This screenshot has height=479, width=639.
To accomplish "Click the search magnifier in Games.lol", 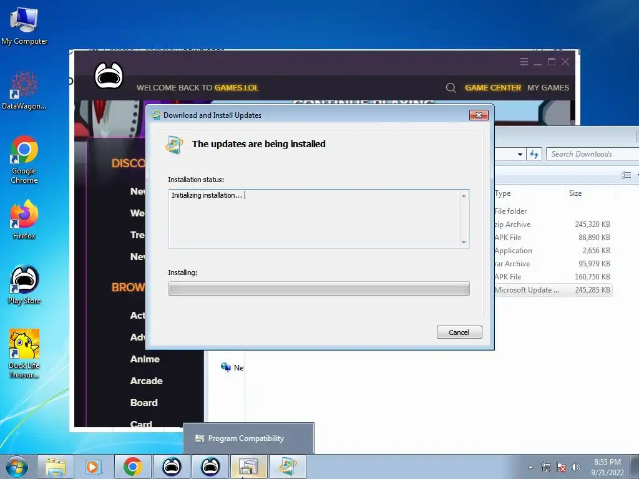I will pos(451,87).
